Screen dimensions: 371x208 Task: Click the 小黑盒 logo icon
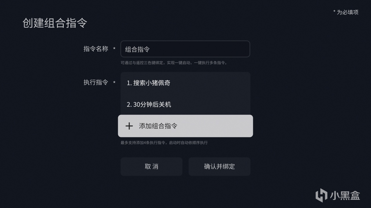point(321,195)
